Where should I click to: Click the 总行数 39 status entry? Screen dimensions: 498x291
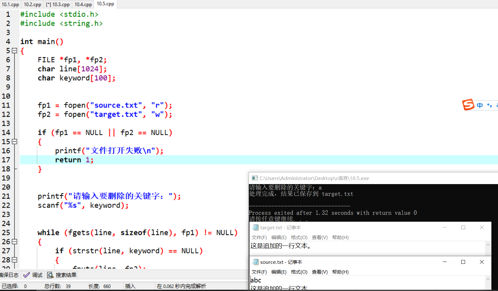pos(57,286)
